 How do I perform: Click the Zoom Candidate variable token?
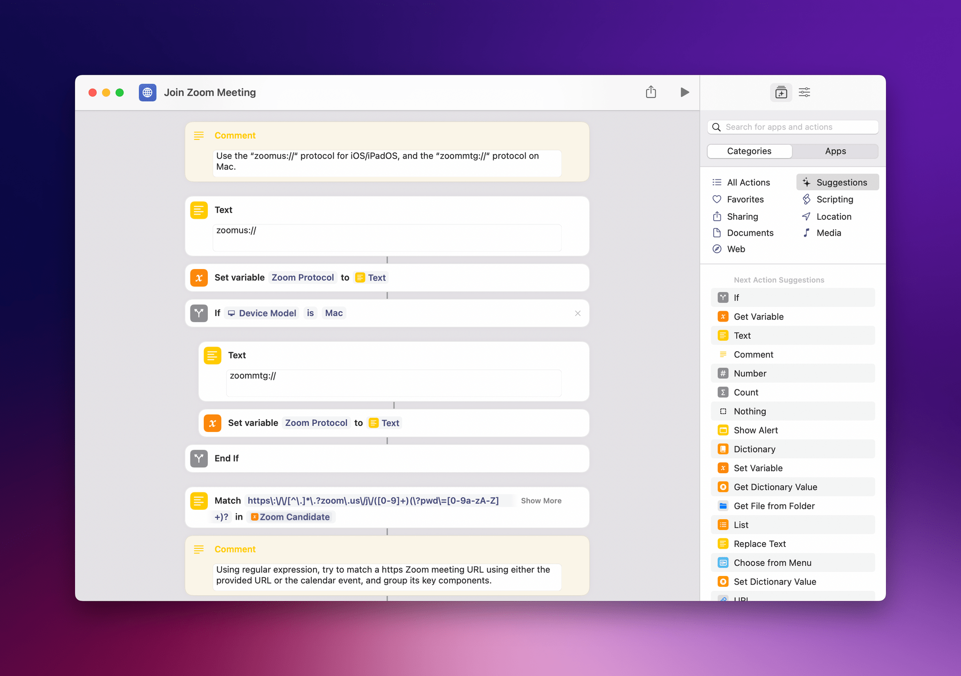click(x=290, y=517)
